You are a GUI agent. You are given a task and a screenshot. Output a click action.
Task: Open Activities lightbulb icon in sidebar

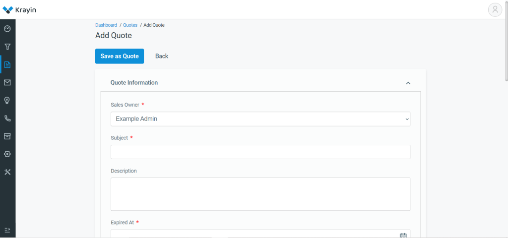(x=7, y=100)
